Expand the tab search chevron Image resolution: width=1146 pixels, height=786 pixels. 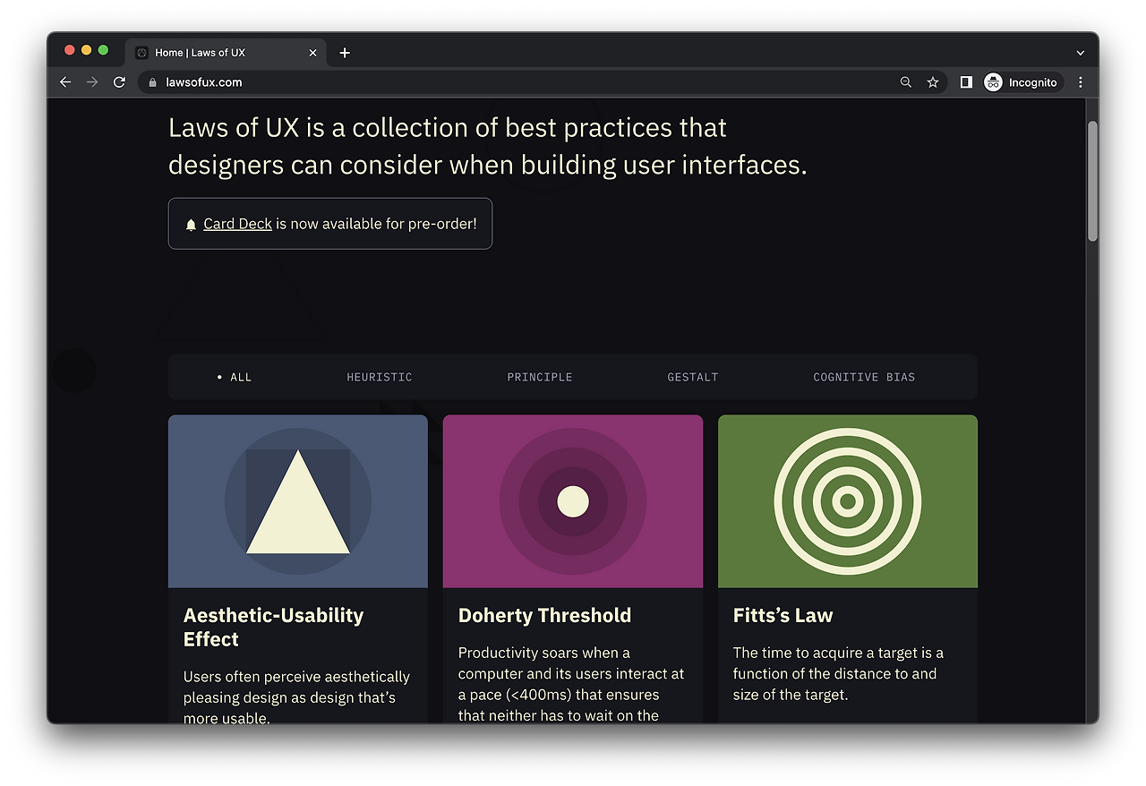pos(1081,53)
